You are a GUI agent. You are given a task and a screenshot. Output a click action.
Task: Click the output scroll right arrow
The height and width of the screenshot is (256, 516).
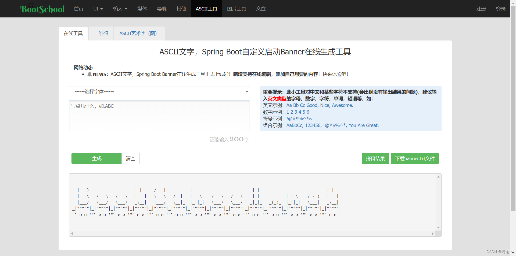click(433, 233)
